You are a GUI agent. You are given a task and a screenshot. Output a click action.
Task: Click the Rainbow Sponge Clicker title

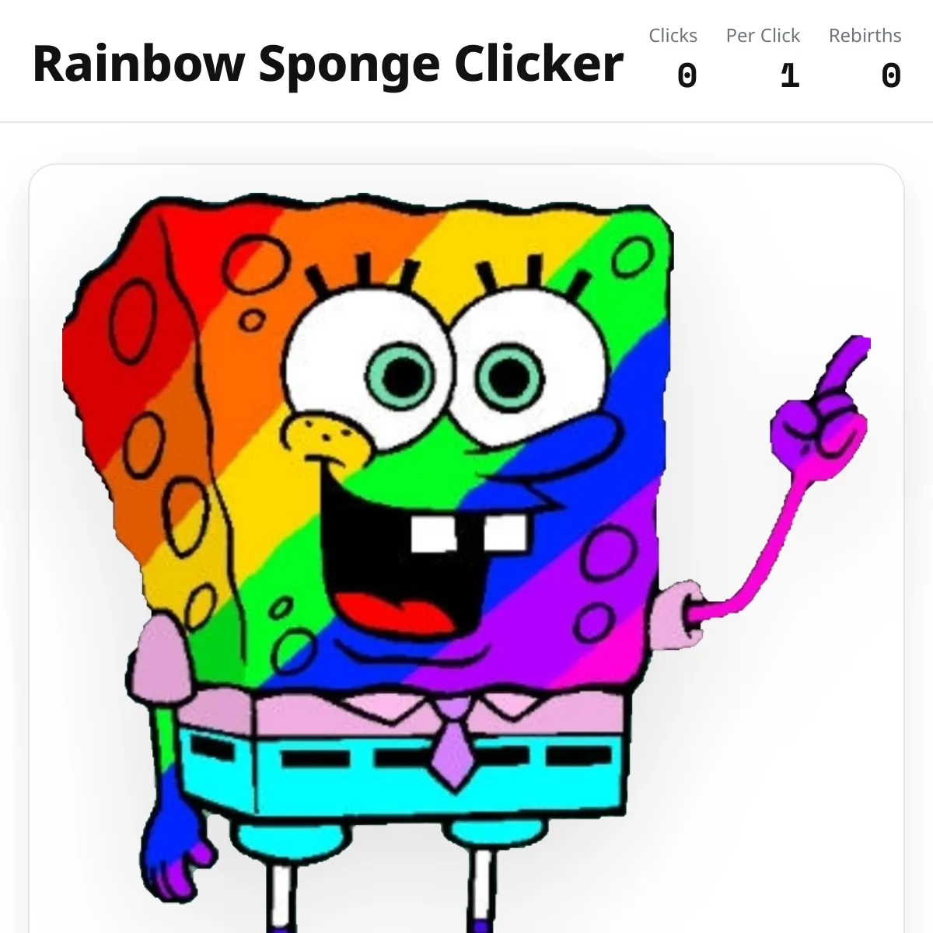(328, 63)
